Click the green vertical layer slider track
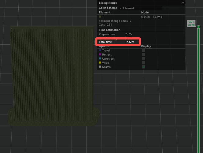 pyautogui.click(x=198, y=91)
